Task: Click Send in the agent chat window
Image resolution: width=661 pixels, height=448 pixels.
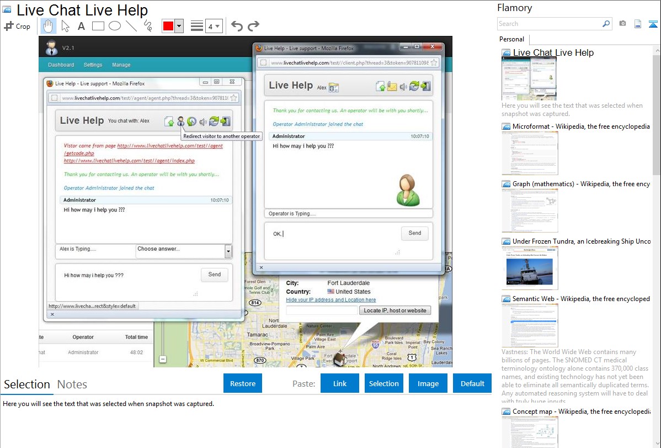Action: click(215, 275)
